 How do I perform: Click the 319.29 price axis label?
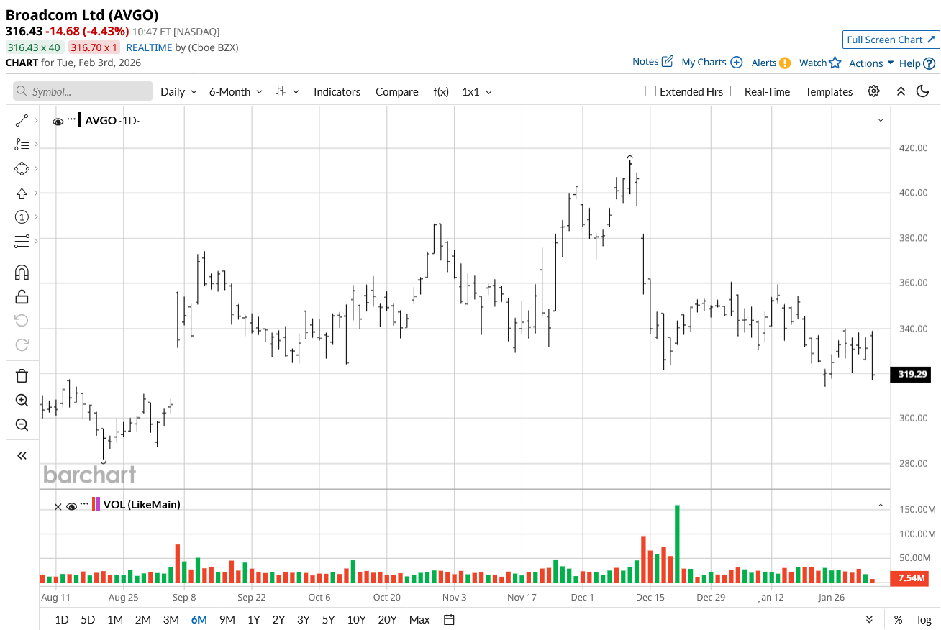(912, 374)
